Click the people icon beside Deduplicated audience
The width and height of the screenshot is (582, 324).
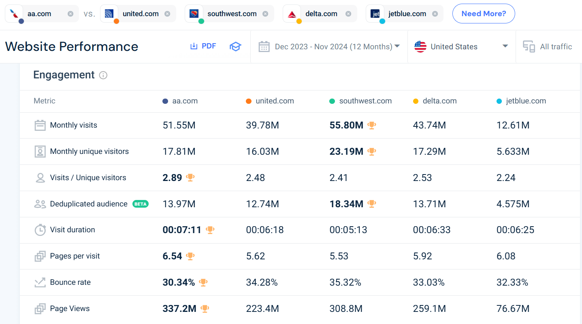pos(40,204)
